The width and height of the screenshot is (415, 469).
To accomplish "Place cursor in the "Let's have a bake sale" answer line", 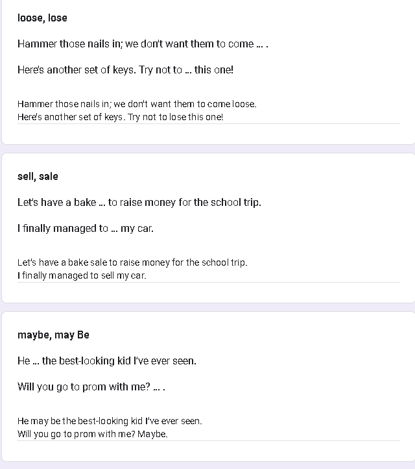I will pos(132,262).
